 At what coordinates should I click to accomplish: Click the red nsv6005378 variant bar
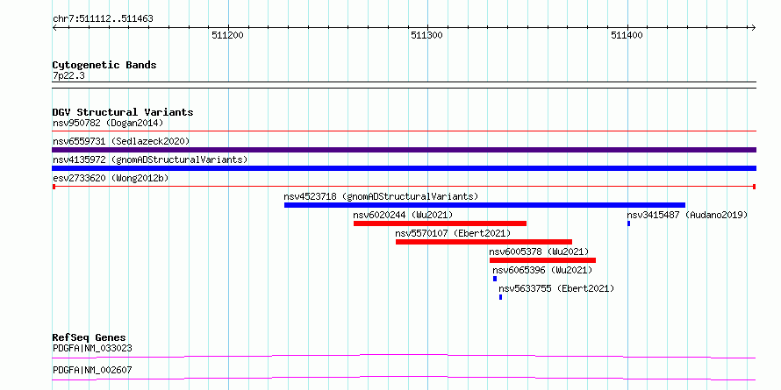542,260
